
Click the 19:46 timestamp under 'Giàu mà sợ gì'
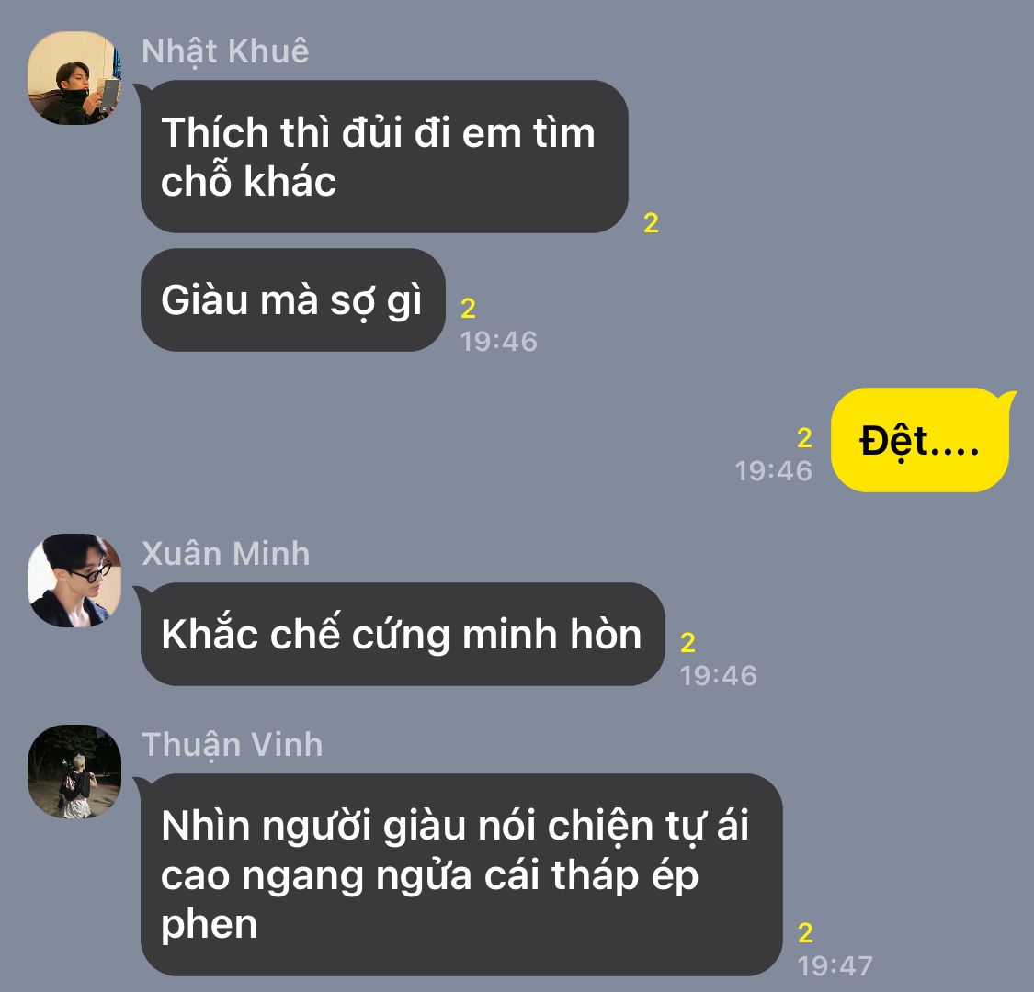tap(498, 342)
